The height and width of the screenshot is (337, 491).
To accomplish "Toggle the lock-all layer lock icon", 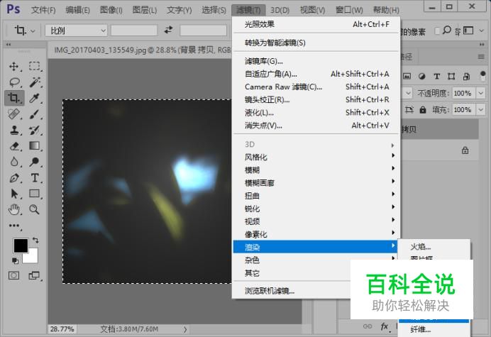I will tap(423, 110).
